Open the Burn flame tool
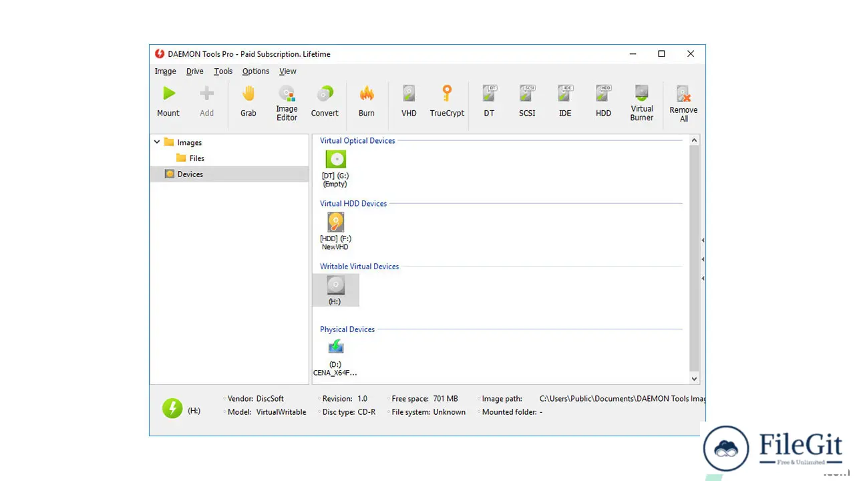This screenshot has width=855, height=481. click(x=367, y=94)
